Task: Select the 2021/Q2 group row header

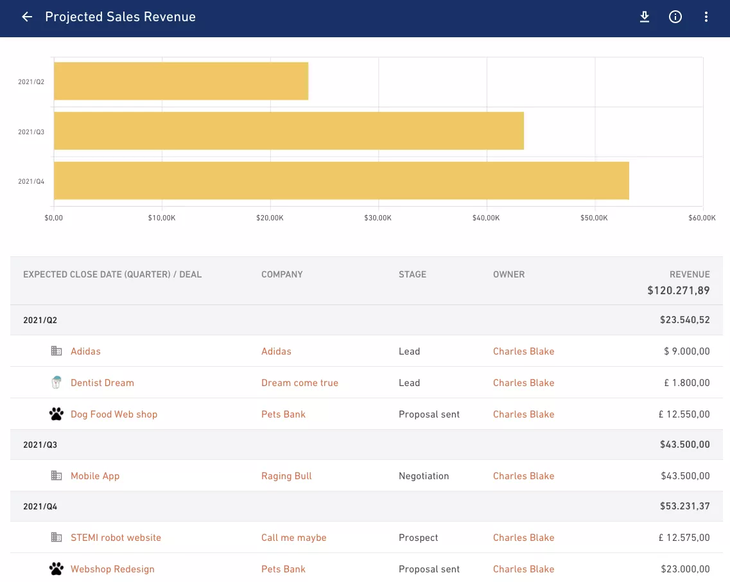Action: coord(367,320)
